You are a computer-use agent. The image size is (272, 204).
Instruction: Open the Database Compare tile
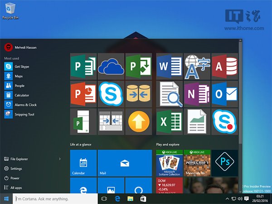tap(139, 94)
